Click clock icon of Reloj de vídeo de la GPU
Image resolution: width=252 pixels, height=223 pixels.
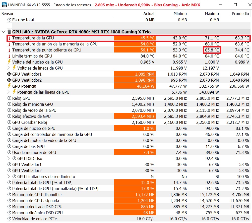pos(9,110)
